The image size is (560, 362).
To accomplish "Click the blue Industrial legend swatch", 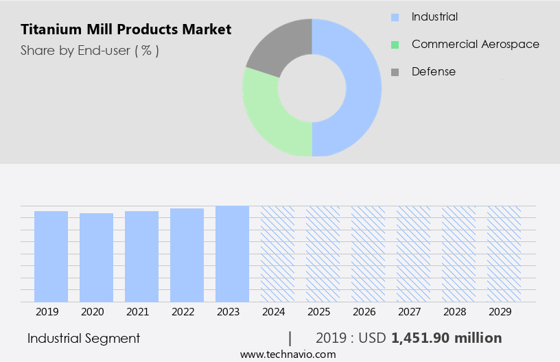I will click(395, 17).
